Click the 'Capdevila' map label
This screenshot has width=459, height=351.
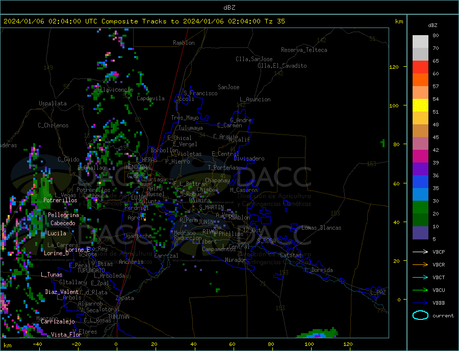coord(151,98)
